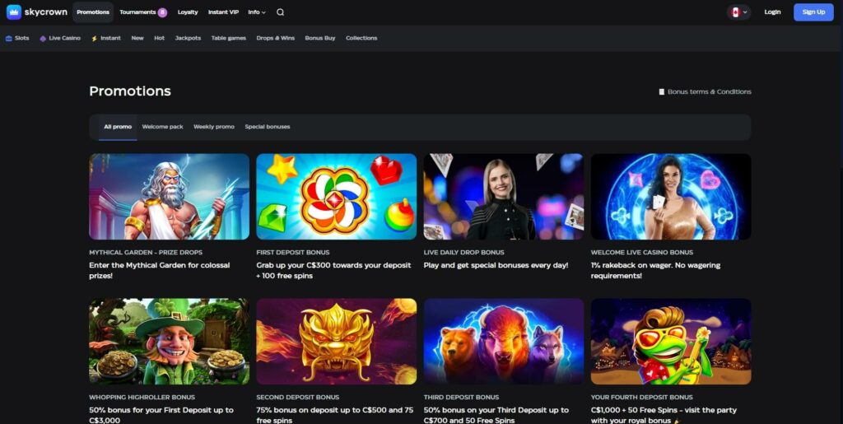
Task: Click 'Play and get special bonuses every day!'
Action: click(x=496, y=265)
